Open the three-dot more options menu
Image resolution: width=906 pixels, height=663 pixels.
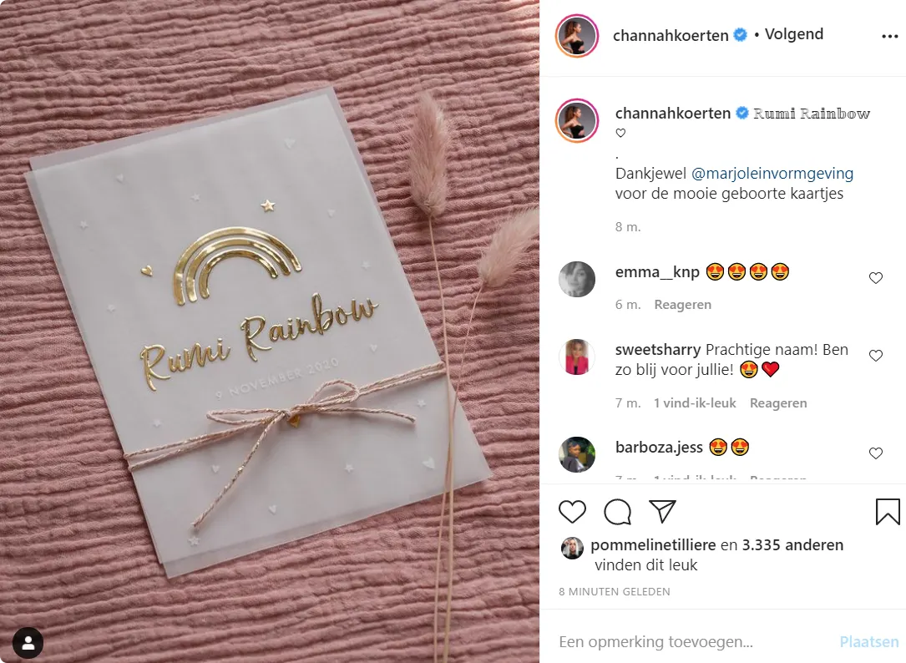pos(890,37)
